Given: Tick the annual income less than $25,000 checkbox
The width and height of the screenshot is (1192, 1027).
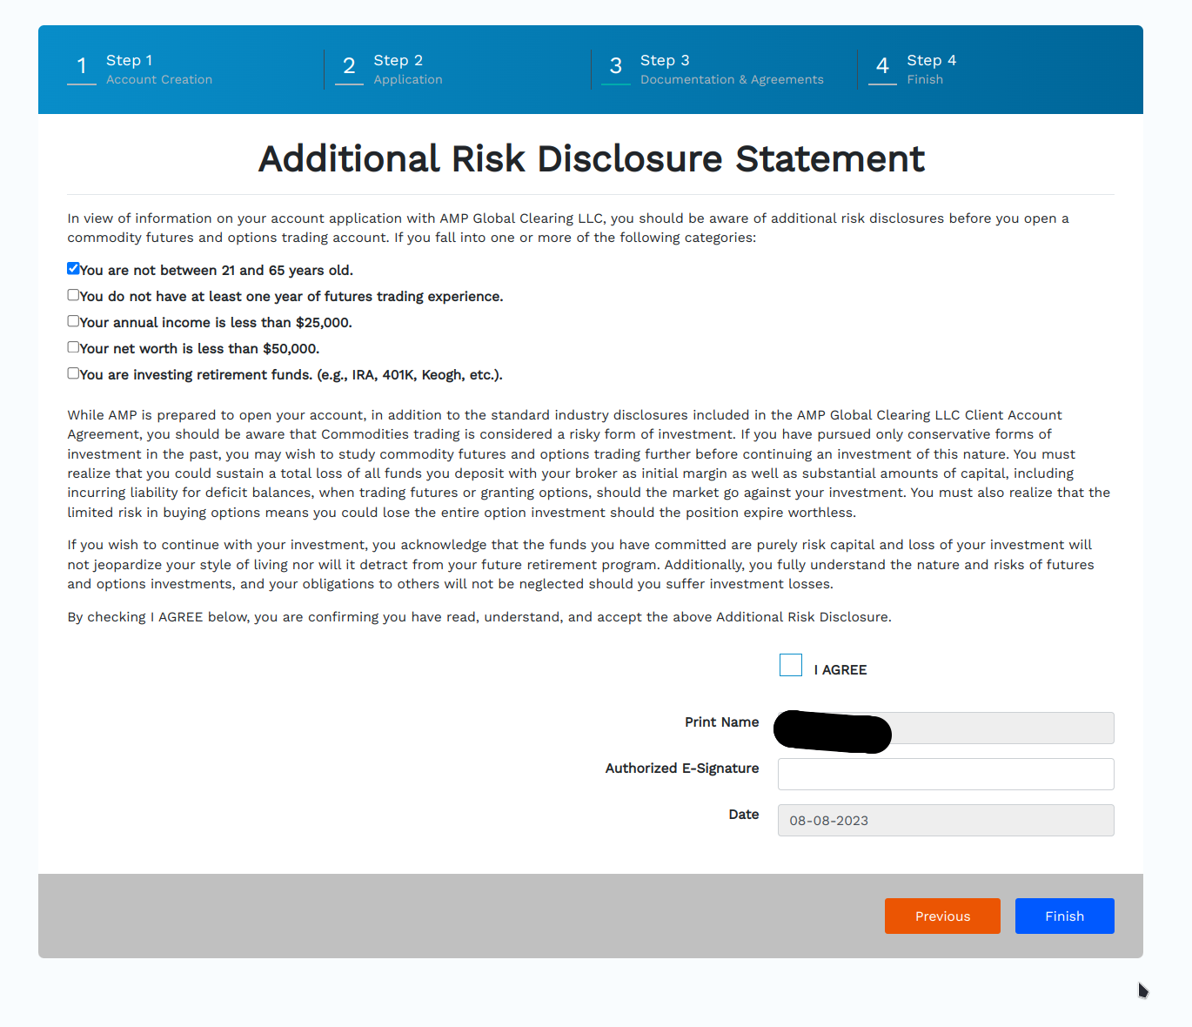Looking at the screenshot, I should [74, 321].
